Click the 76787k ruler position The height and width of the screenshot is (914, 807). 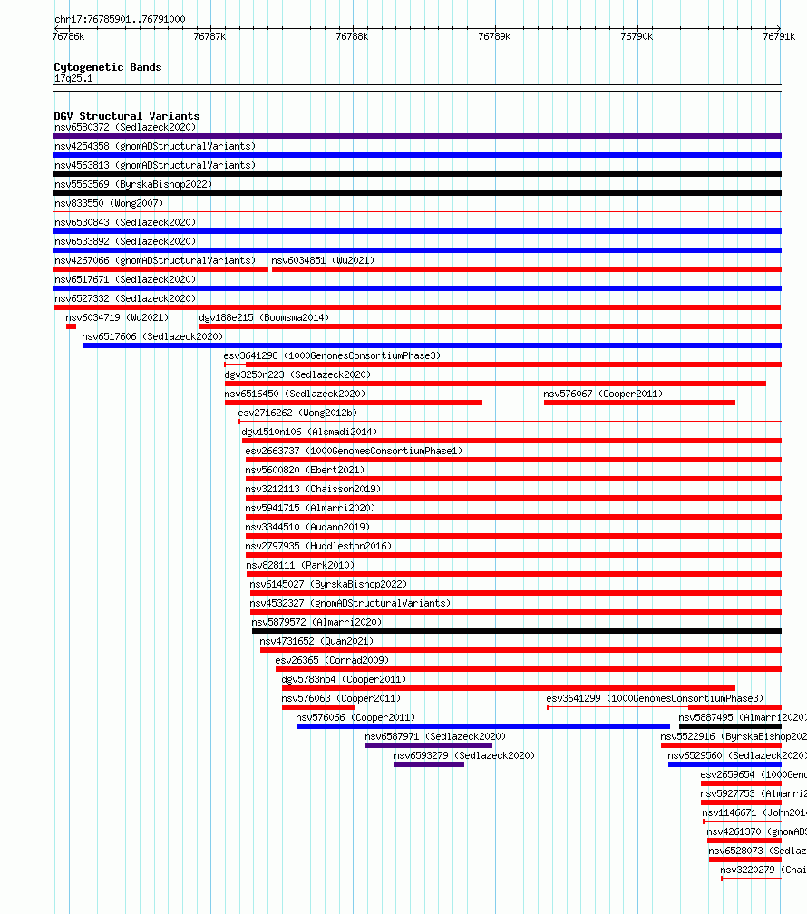point(210,36)
